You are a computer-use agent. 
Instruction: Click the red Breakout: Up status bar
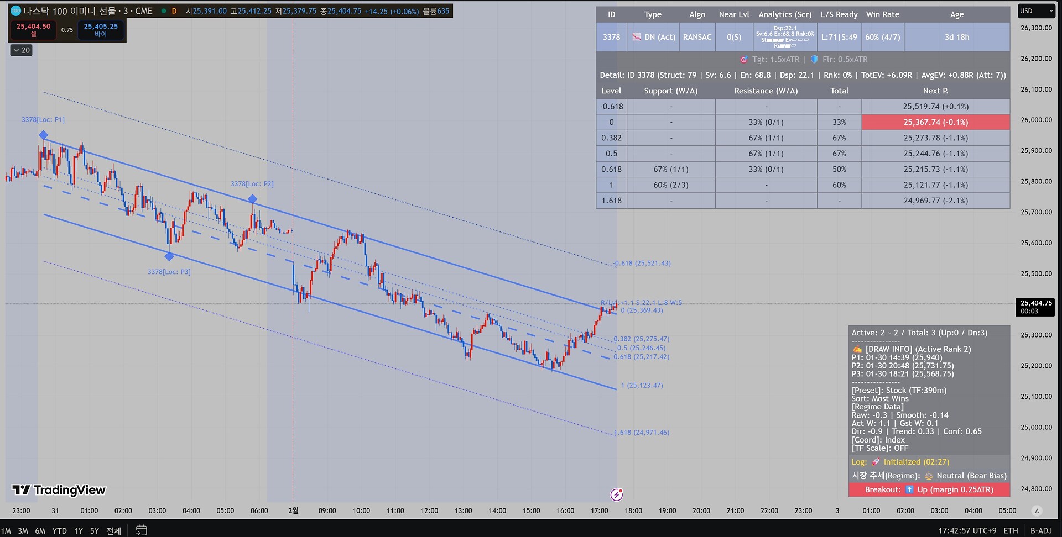(x=929, y=489)
